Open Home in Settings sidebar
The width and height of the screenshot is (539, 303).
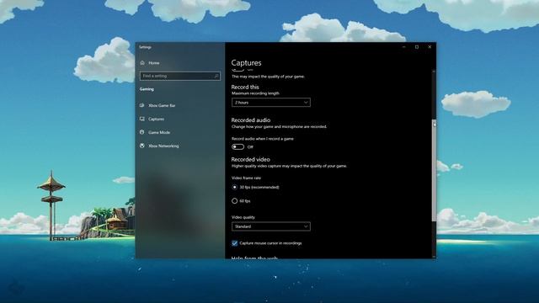pos(153,63)
